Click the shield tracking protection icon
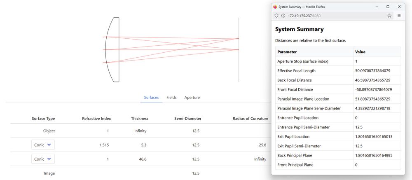 [x=276, y=16]
